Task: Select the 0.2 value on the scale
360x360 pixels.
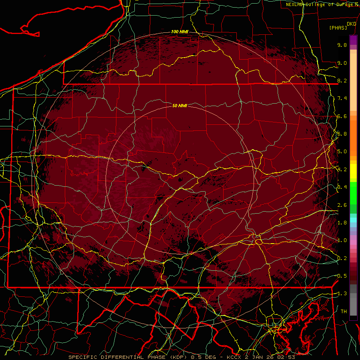Action: click(x=342, y=258)
